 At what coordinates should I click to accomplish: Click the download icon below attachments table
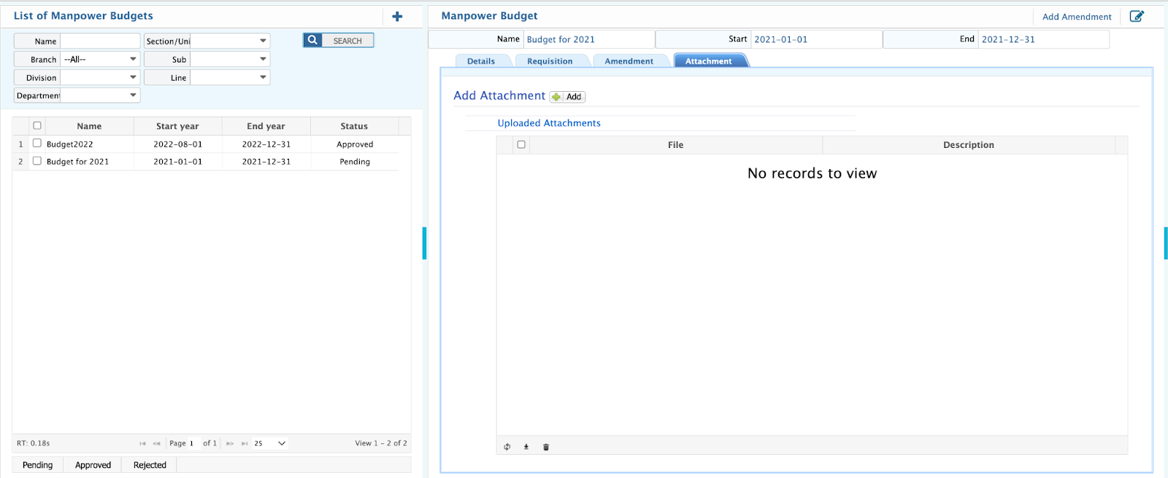526,447
